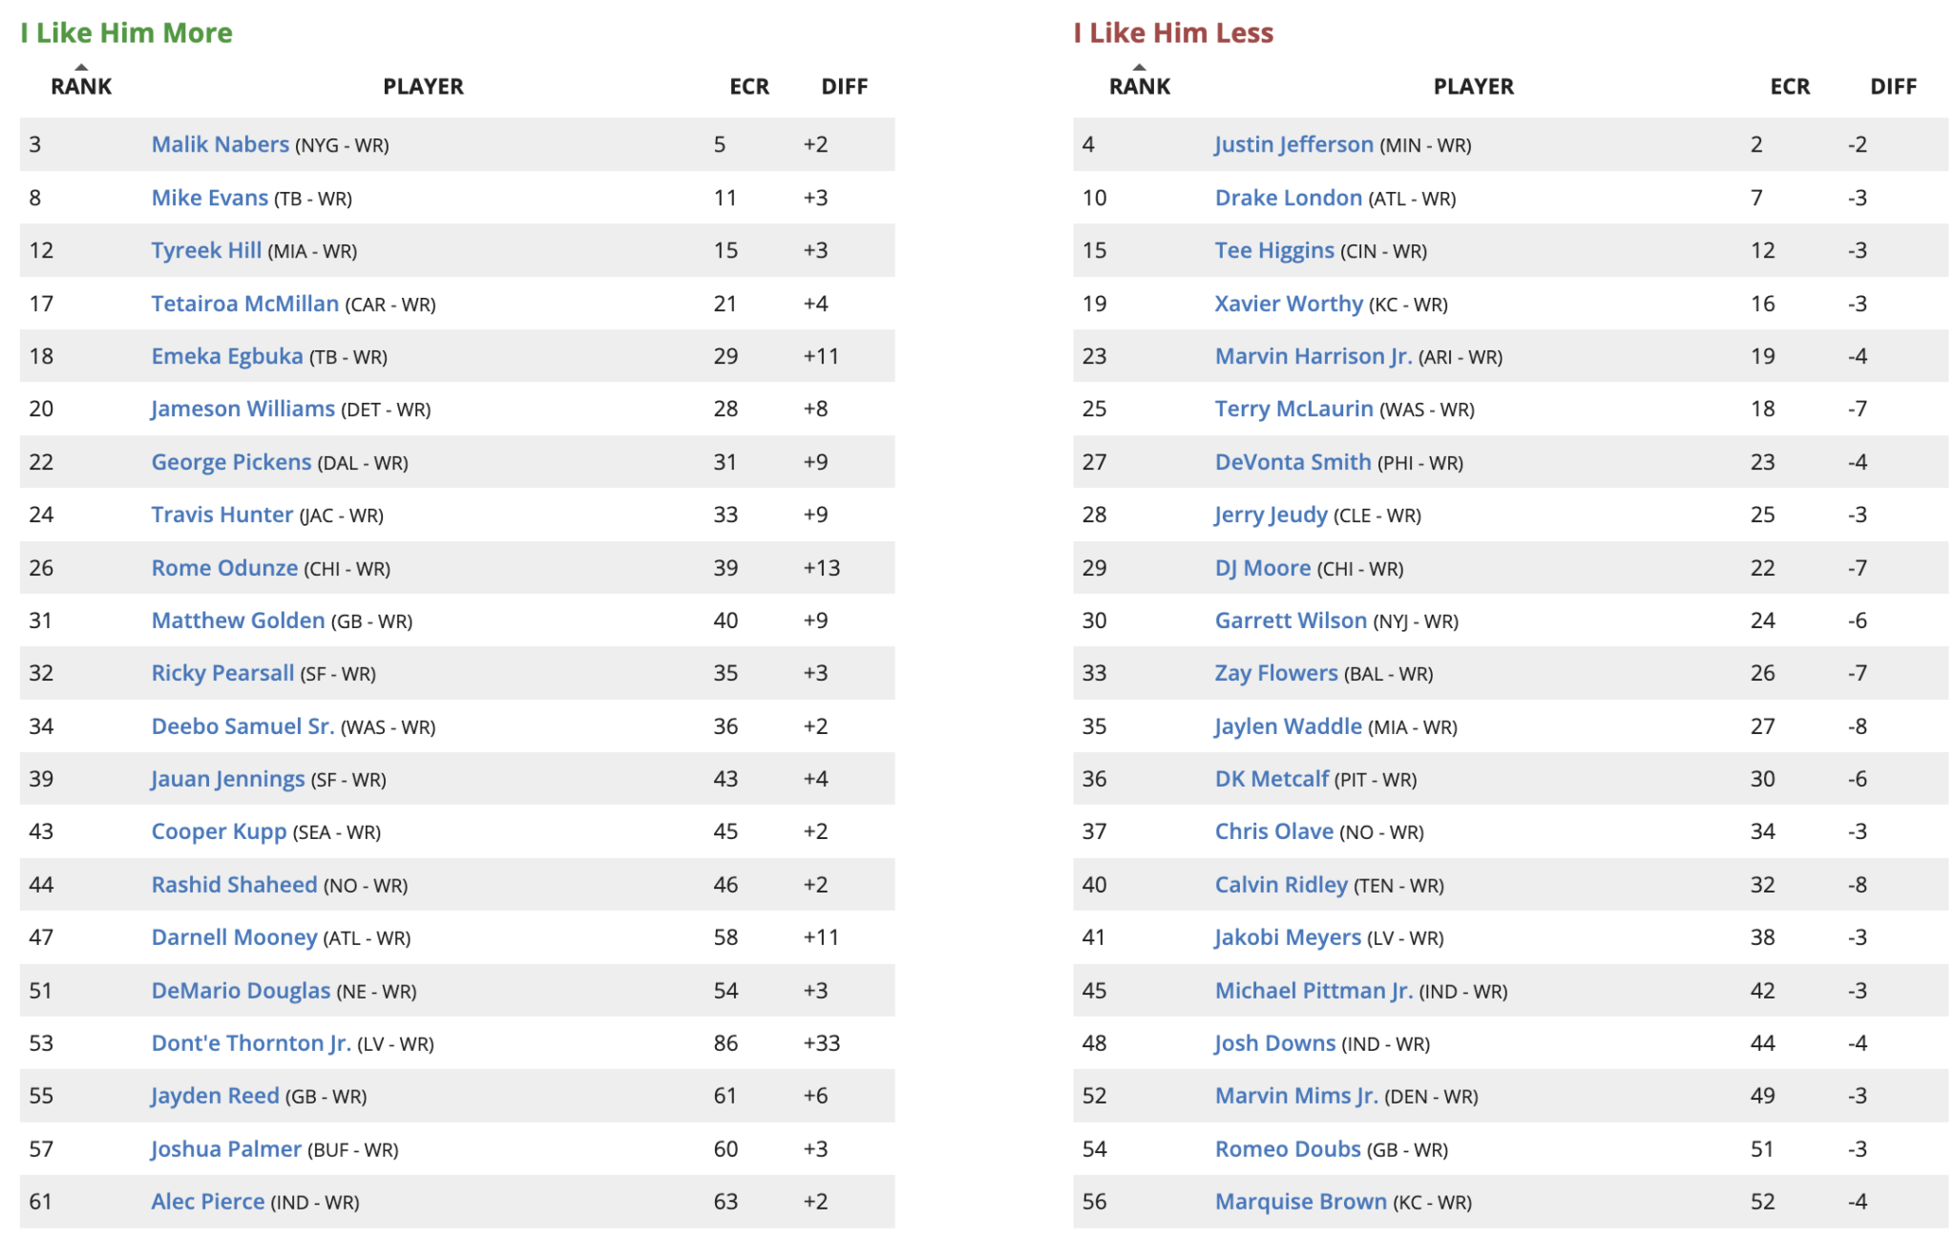Click the sort arrow above left RANK column

(81, 67)
